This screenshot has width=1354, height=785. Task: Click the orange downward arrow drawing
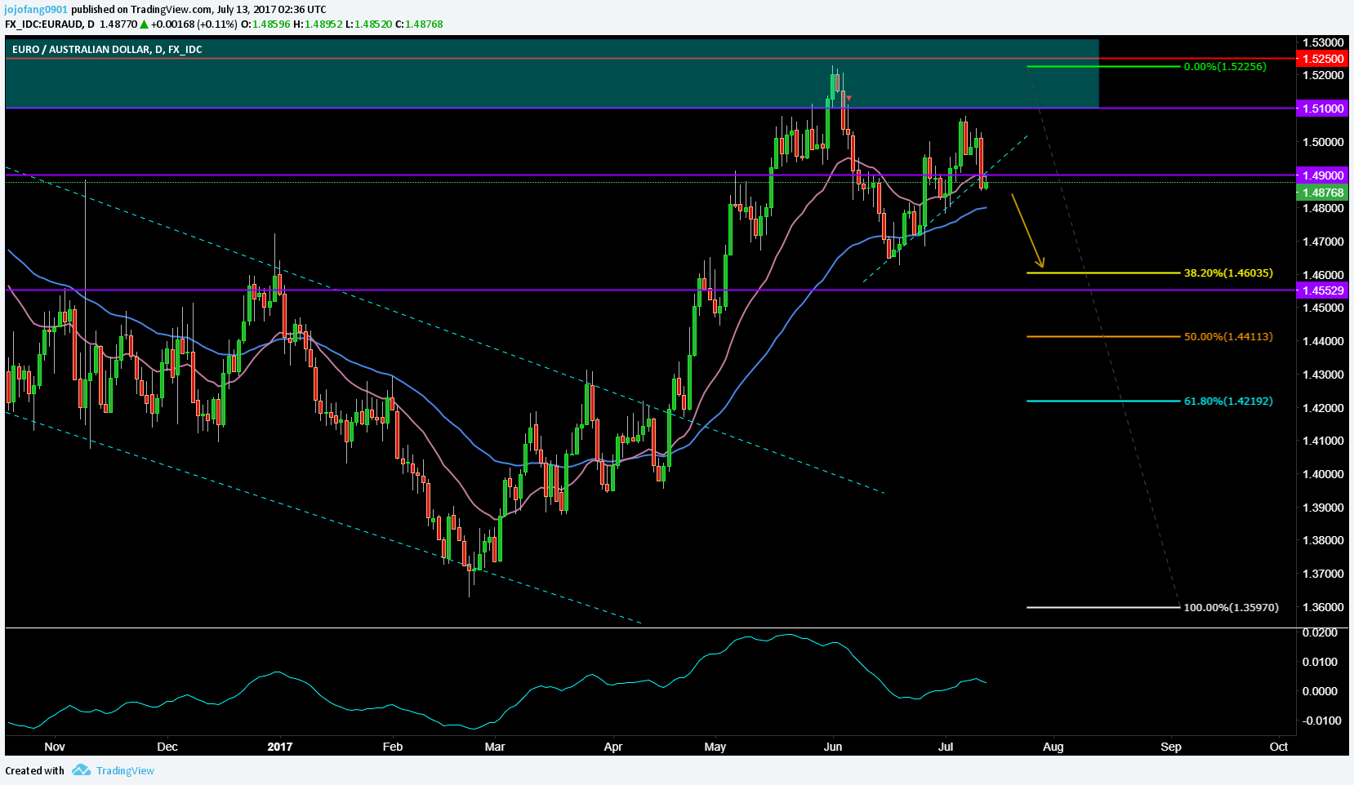coord(1027,231)
